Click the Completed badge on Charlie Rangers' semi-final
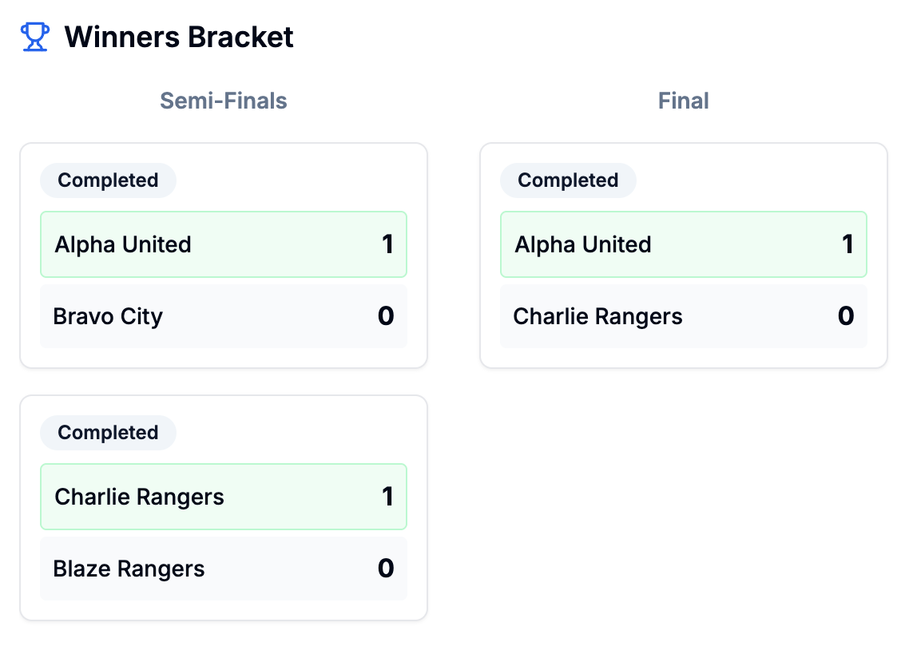Screen dimensions: 909x650 coord(108,433)
